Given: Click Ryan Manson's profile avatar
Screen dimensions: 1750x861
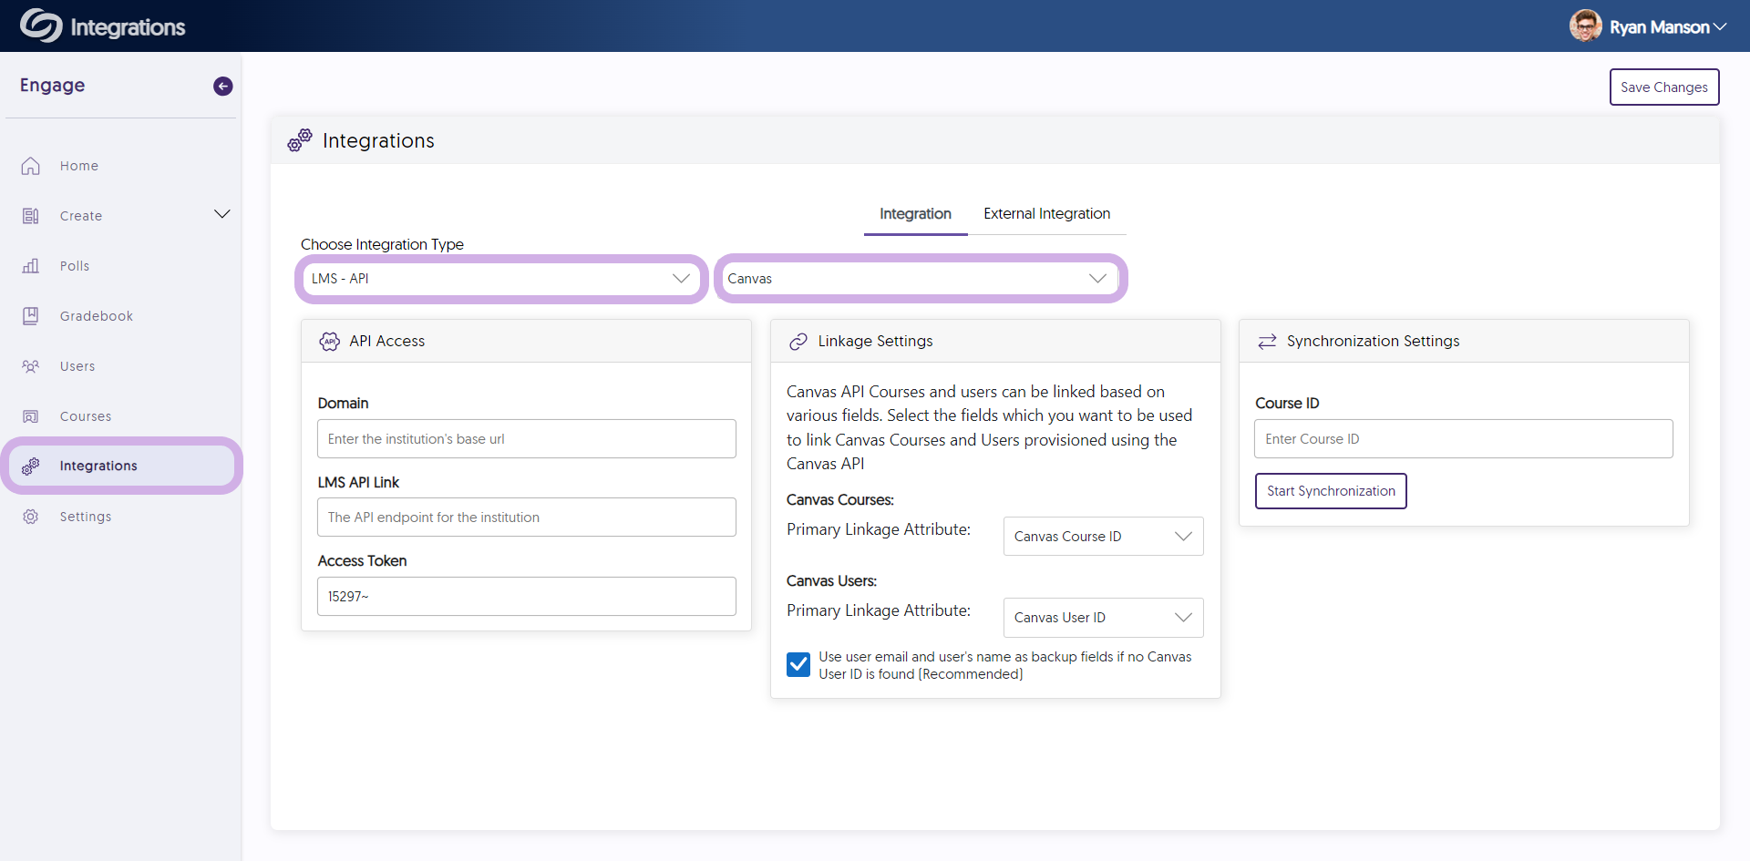Looking at the screenshot, I should pyautogui.click(x=1585, y=26).
